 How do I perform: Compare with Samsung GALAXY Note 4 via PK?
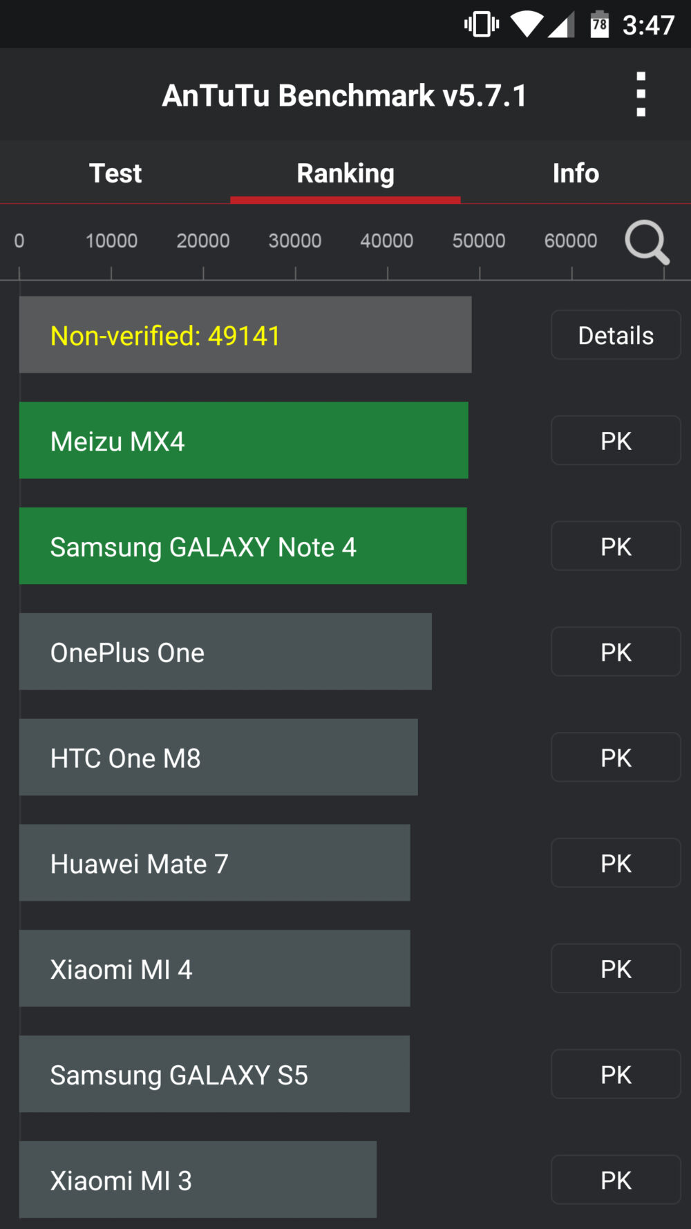(616, 547)
